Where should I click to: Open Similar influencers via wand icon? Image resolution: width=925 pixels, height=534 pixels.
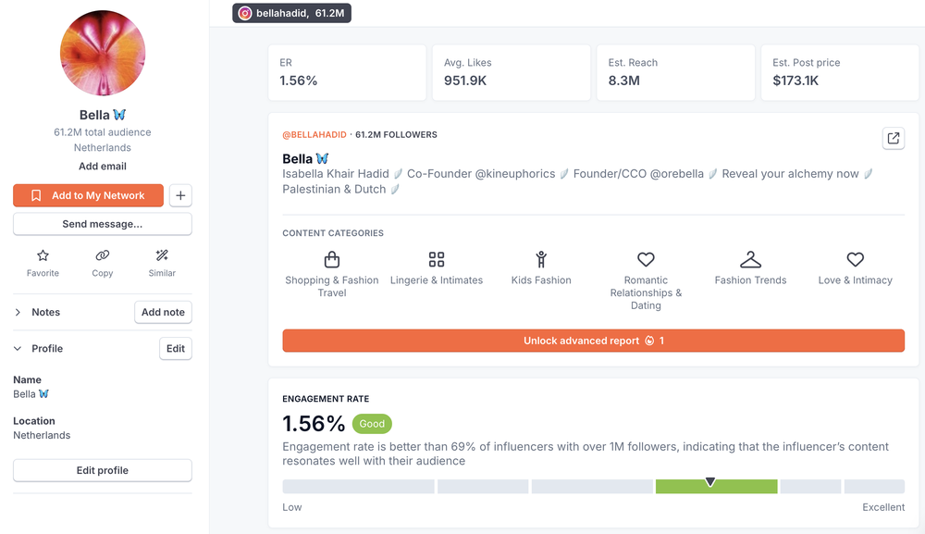click(162, 255)
